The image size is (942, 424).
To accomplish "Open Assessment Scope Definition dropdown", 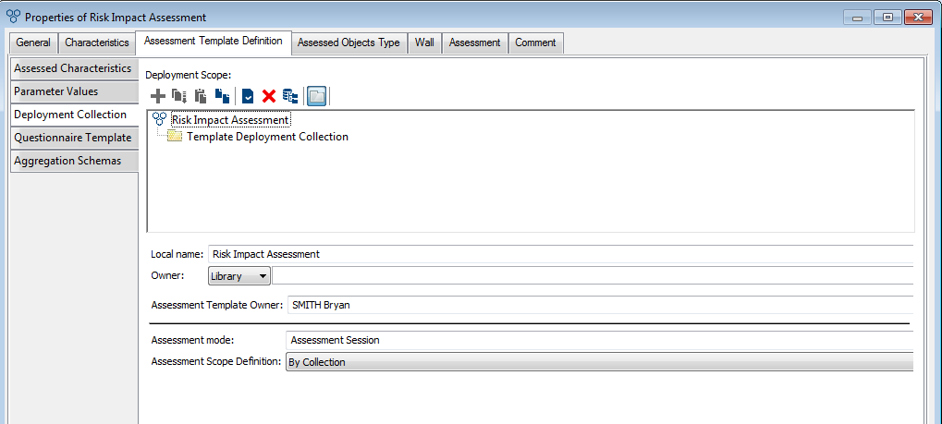I will (x=599, y=362).
